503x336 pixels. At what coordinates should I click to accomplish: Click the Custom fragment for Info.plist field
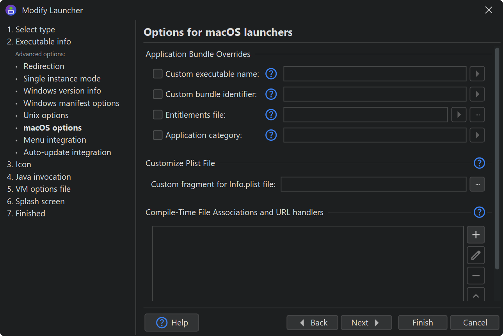click(373, 184)
